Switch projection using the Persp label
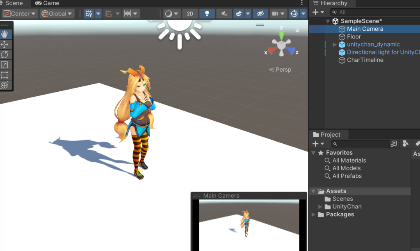Image resolution: width=420 pixels, height=251 pixels. point(280,70)
